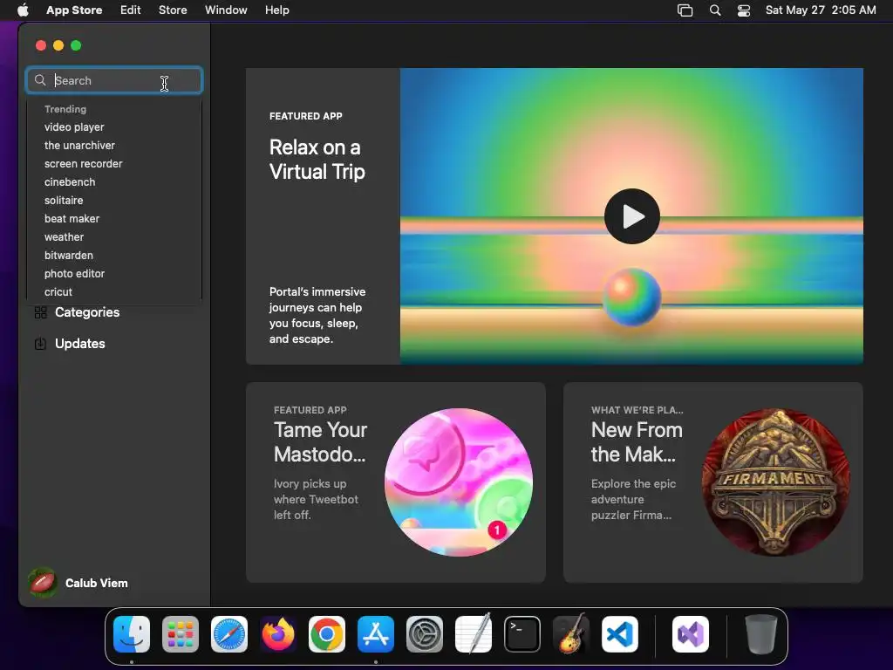This screenshot has height=670, width=893.
Task: Open System Settings from the Dock
Action: pos(425,634)
